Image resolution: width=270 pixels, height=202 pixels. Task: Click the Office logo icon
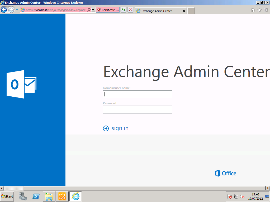coord(217,173)
